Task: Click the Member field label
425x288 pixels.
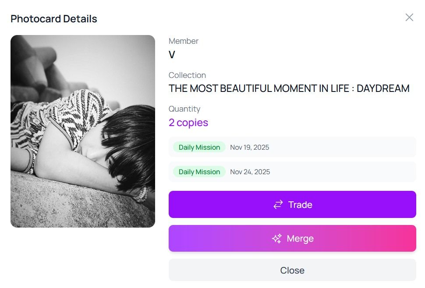Action: pos(184,41)
